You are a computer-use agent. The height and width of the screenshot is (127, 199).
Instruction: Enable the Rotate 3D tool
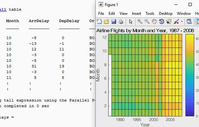coord(161,22)
